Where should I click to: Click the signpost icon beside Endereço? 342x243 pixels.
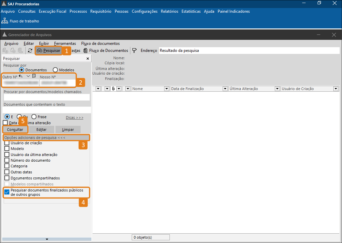tap(134, 51)
